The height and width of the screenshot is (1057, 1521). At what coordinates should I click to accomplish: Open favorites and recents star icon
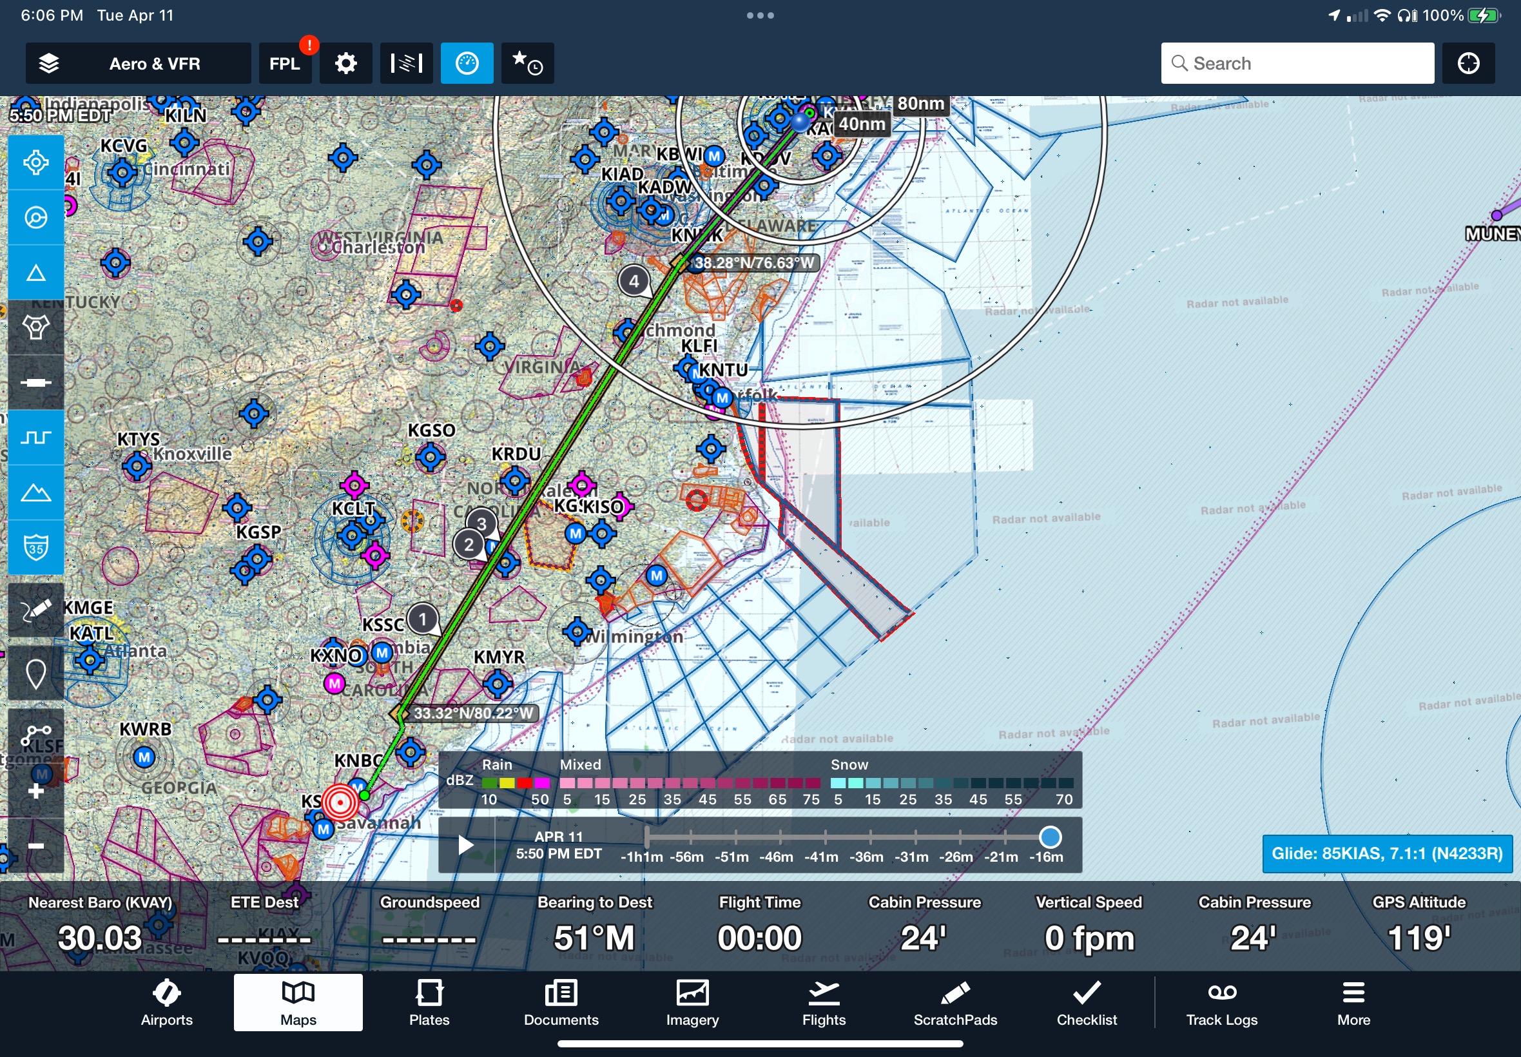click(x=527, y=64)
